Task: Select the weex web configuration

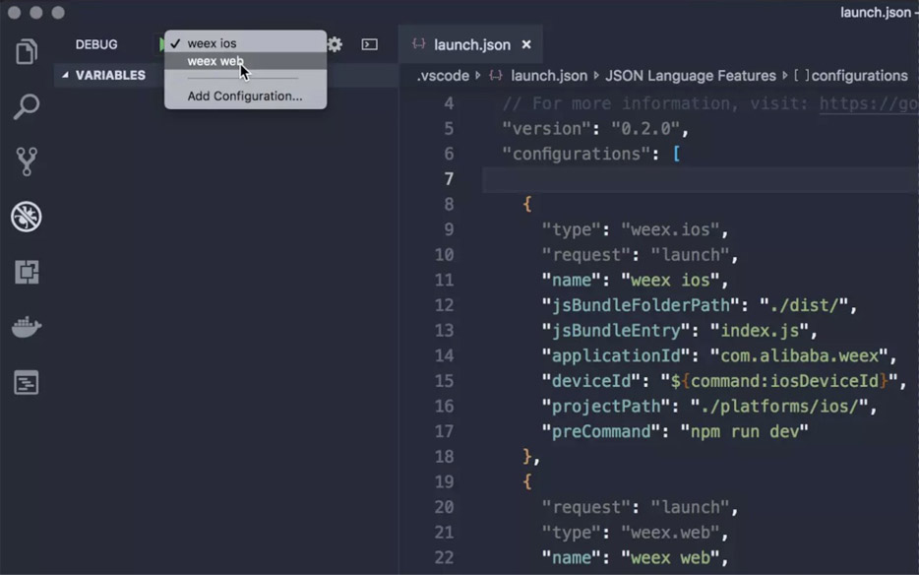Action: [246, 61]
